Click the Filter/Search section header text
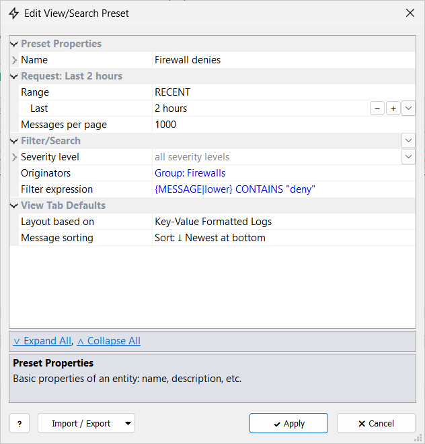 tap(51, 141)
